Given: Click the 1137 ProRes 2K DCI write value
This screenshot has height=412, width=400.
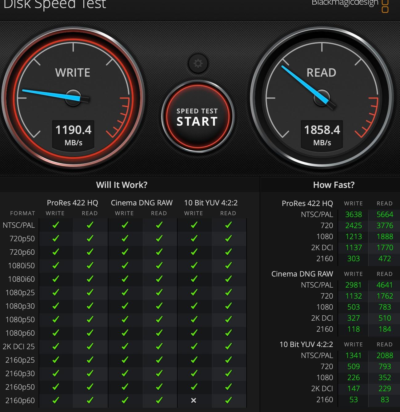Looking at the screenshot, I should (x=354, y=248).
